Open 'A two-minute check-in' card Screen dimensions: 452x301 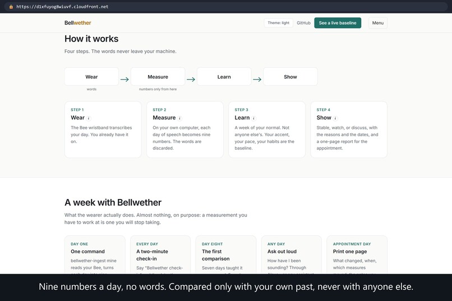[x=160, y=255]
